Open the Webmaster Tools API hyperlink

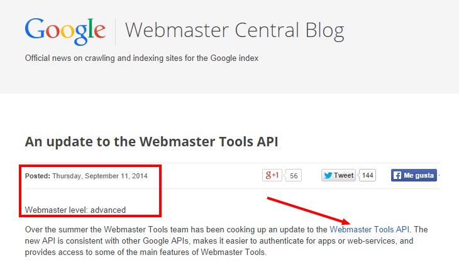point(369,229)
